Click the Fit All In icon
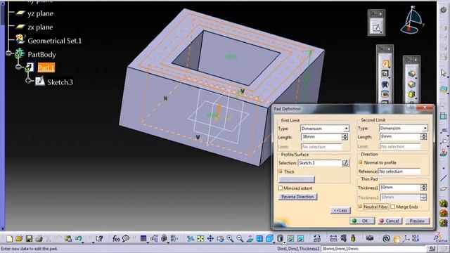 200,239
